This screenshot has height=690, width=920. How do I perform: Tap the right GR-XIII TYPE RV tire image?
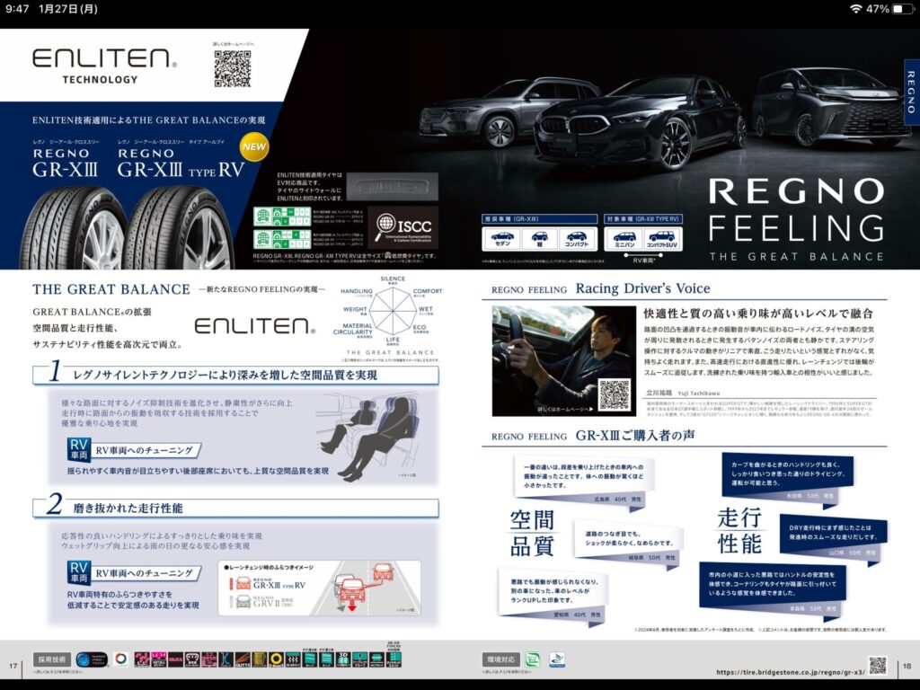(180, 227)
